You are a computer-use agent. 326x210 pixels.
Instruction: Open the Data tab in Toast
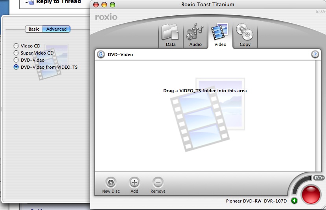171,36
